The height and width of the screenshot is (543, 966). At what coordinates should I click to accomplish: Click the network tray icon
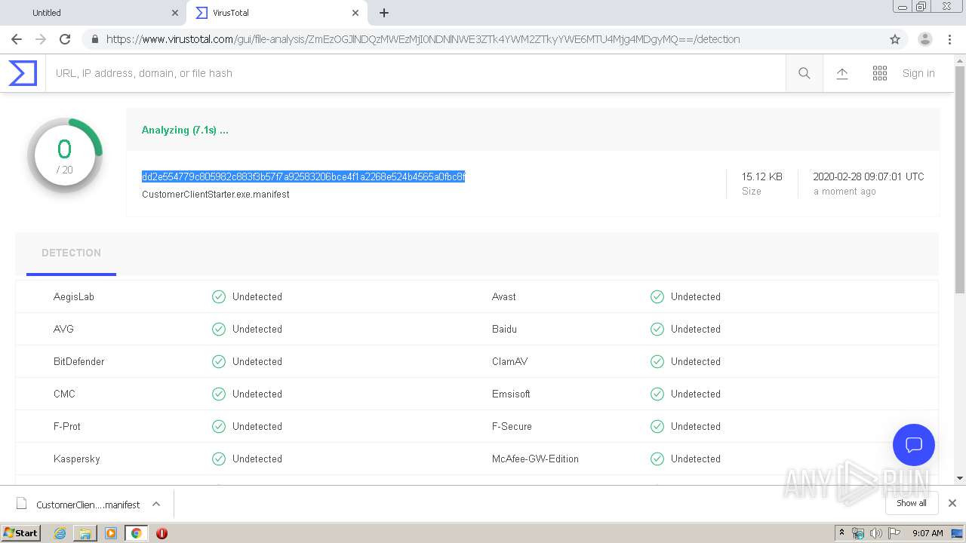858,533
